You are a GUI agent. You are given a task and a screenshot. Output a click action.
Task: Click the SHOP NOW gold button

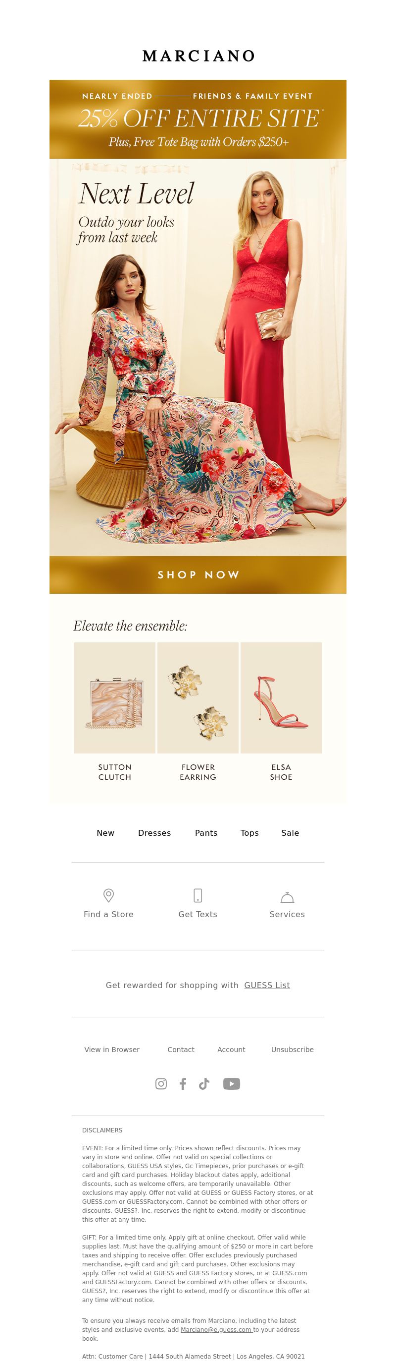pyautogui.click(x=198, y=575)
